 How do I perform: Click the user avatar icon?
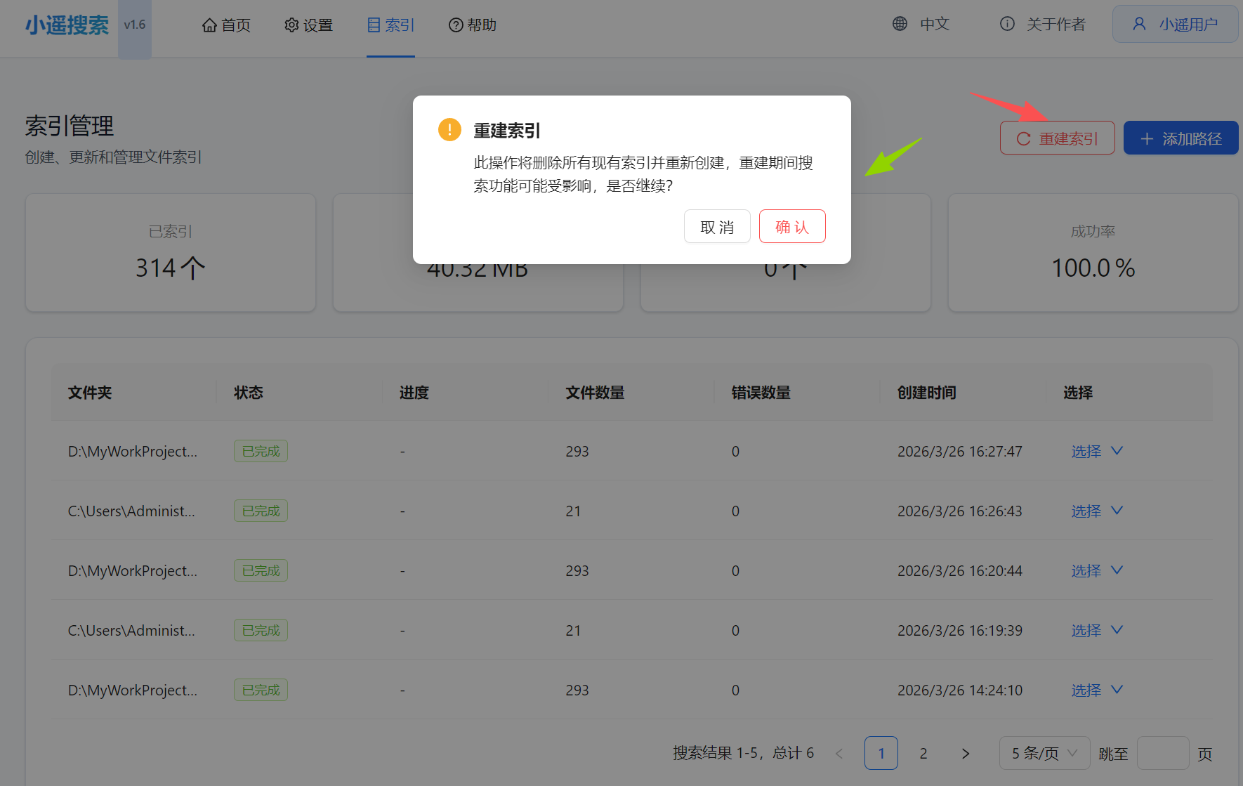pos(1139,24)
